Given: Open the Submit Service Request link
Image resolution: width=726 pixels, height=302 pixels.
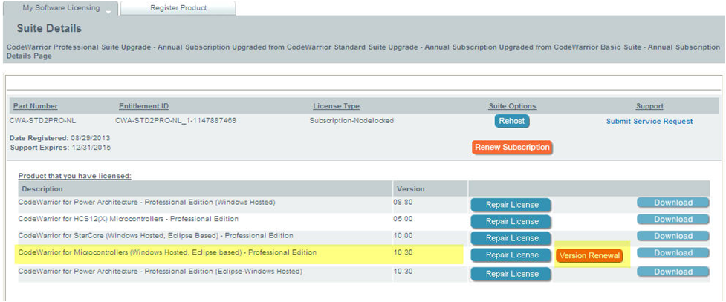Looking at the screenshot, I should (x=649, y=121).
